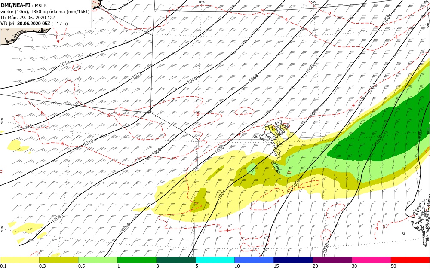Image resolution: width=430 pixels, height=269 pixels.
Task: Choose the bright blue 10–15 legend swatch
Action: tap(254, 260)
